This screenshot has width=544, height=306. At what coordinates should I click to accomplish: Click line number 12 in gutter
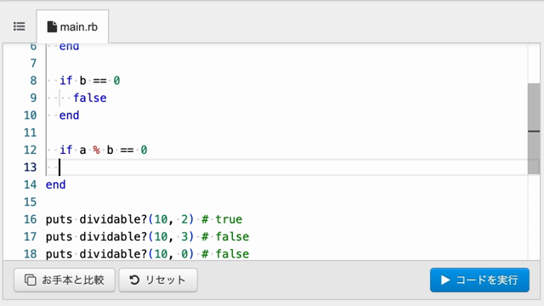coord(31,150)
